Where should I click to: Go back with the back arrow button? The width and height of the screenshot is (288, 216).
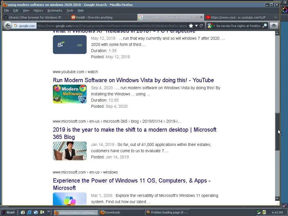8,26
